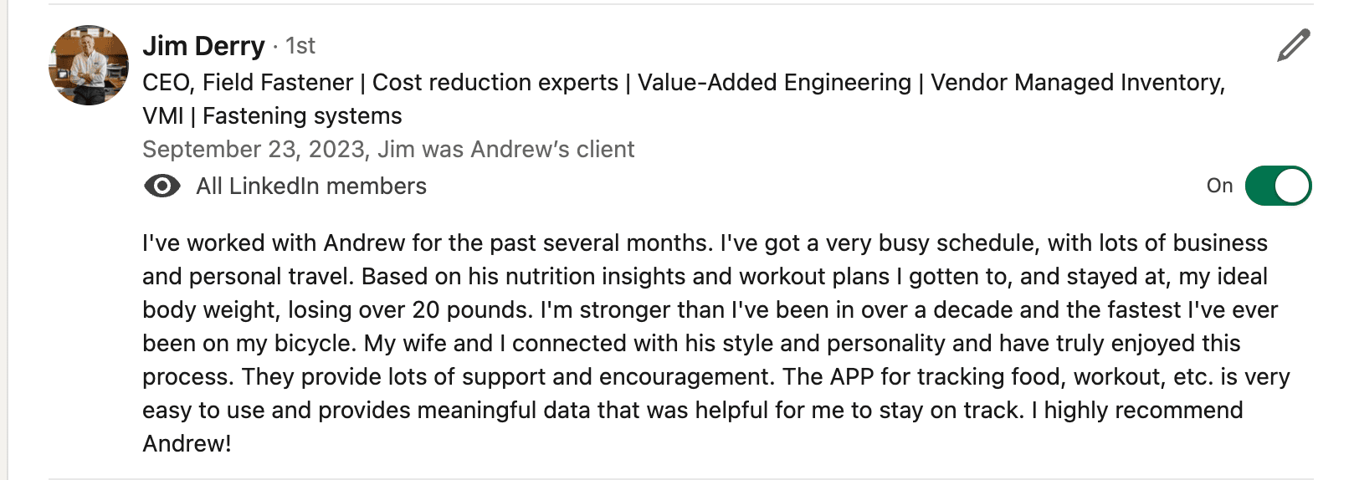
Task: Click the "September 23, 2023" date
Action: point(253,150)
